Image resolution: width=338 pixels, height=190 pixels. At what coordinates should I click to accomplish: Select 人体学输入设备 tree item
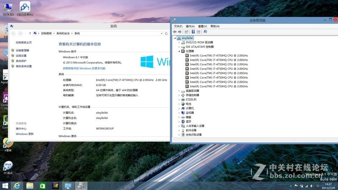[195, 126]
